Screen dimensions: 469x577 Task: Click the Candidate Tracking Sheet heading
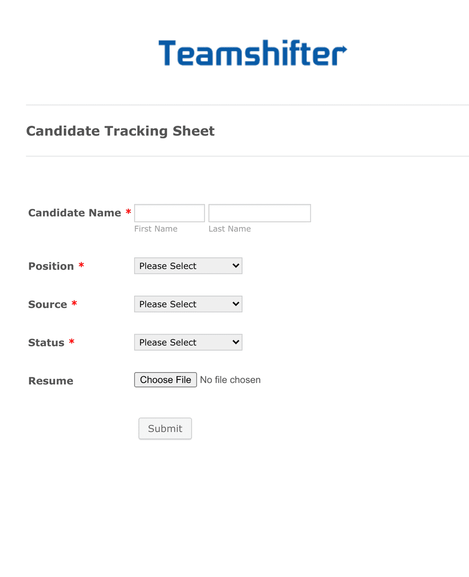(x=120, y=131)
